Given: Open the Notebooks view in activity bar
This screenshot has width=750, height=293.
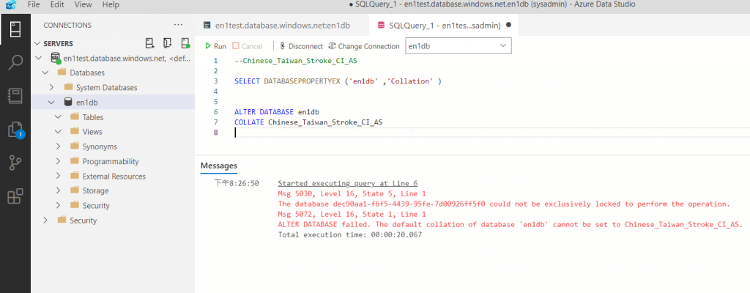Looking at the screenshot, I should [x=15, y=96].
